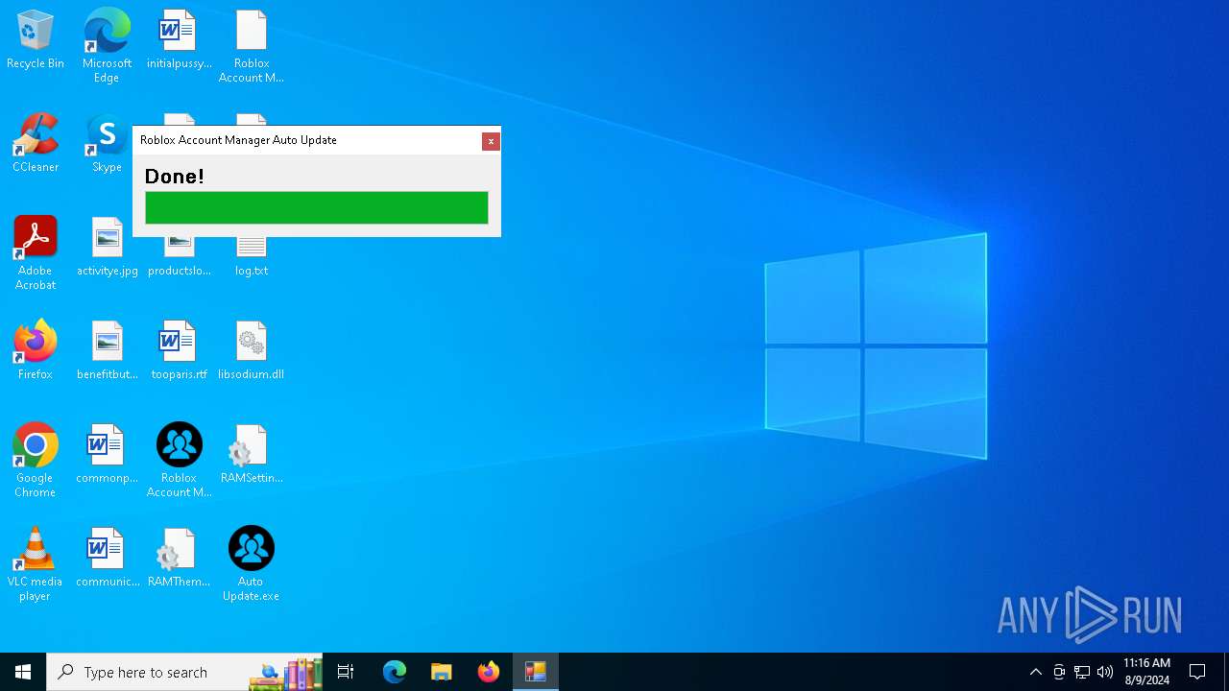The width and height of the screenshot is (1229, 691).
Task: Open Task View from the taskbar
Action: click(x=346, y=672)
